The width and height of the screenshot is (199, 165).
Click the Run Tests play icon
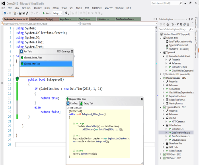coord(21,51)
